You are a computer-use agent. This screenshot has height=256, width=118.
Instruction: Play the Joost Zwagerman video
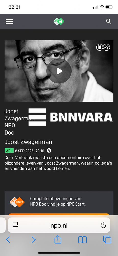pos(59,71)
